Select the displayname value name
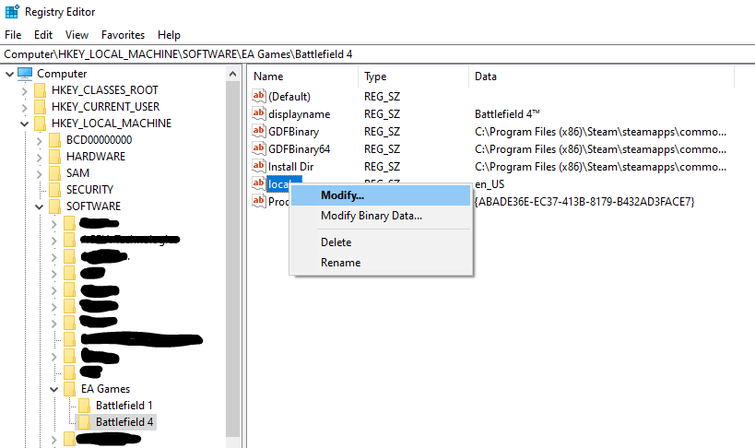The image size is (755, 448). tap(299, 114)
